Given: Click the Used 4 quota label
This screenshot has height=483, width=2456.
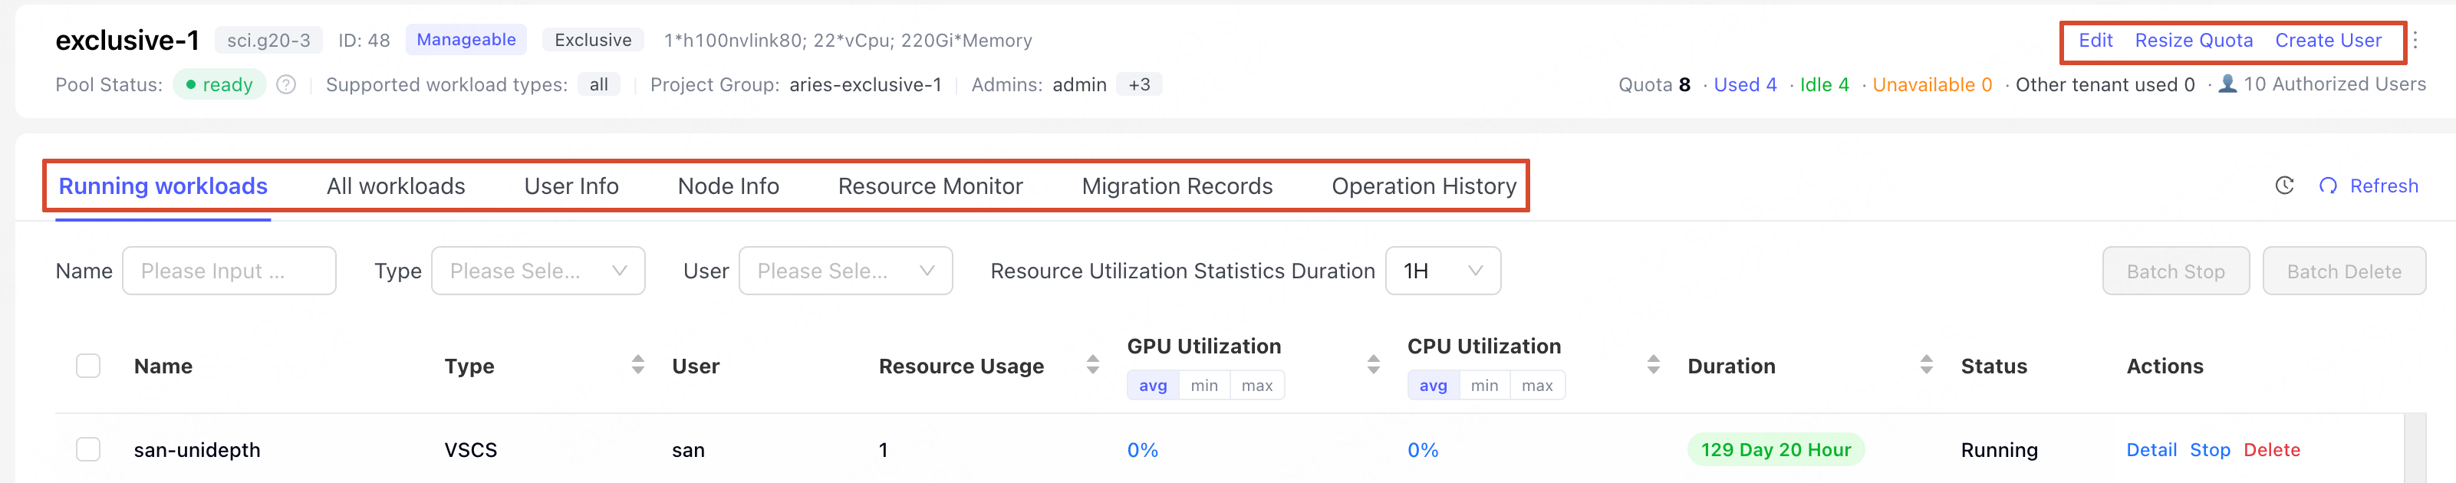Looking at the screenshot, I should (1745, 85).
